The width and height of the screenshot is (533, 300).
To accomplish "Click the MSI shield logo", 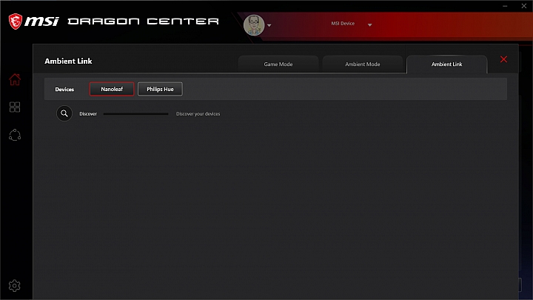I will 16,21.
